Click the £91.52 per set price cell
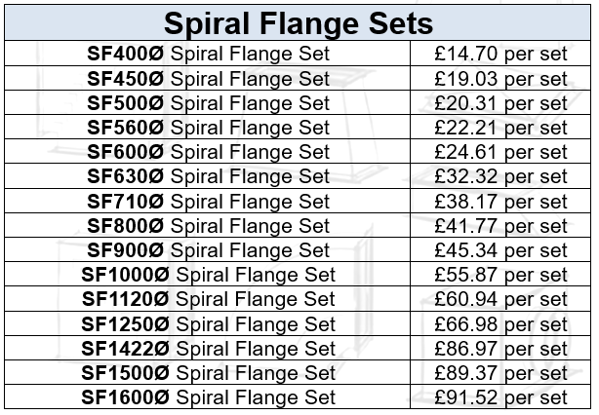This screenshot has height=415, width=599. pyautogui.click(x=500, y=397)
